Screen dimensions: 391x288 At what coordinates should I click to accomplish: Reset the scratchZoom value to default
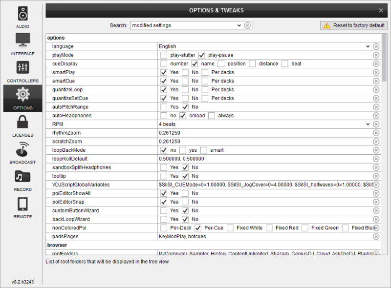click(x=376, y=142)
